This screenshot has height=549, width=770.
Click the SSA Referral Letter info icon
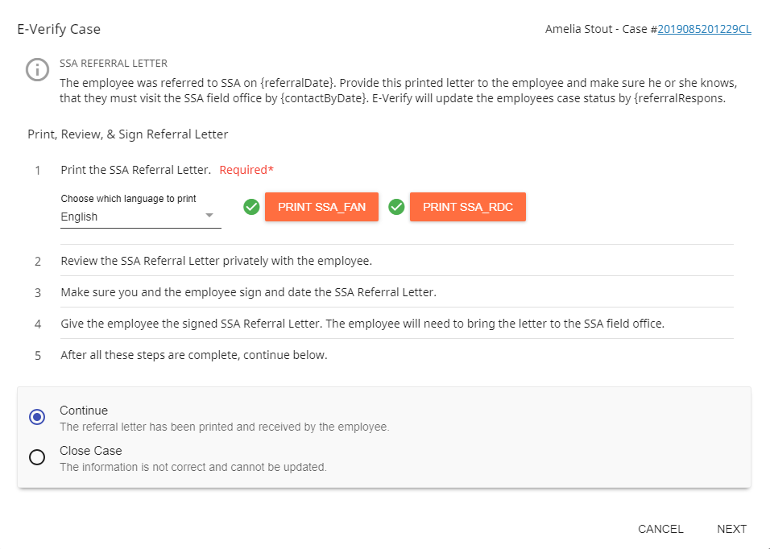[37, 70]
